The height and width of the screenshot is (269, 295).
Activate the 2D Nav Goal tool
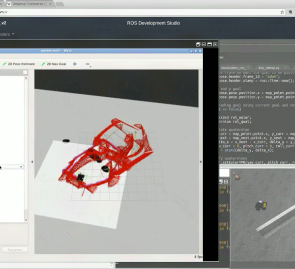coord(54,64)
